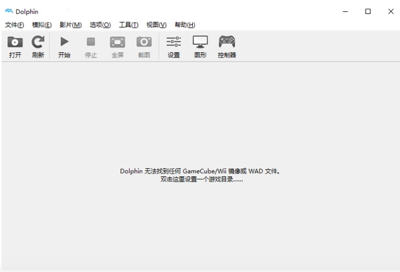Maximize the Dolphin window
The height and width of the screenshot is (272, 400).
click(x=368, y=12)
